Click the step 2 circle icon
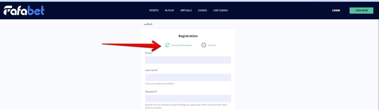 204,45
